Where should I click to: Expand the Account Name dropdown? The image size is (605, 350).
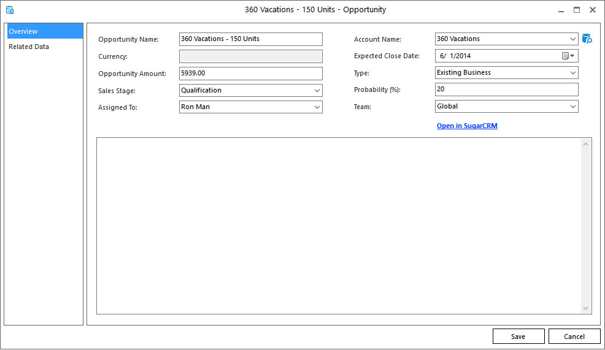(572, 39)
